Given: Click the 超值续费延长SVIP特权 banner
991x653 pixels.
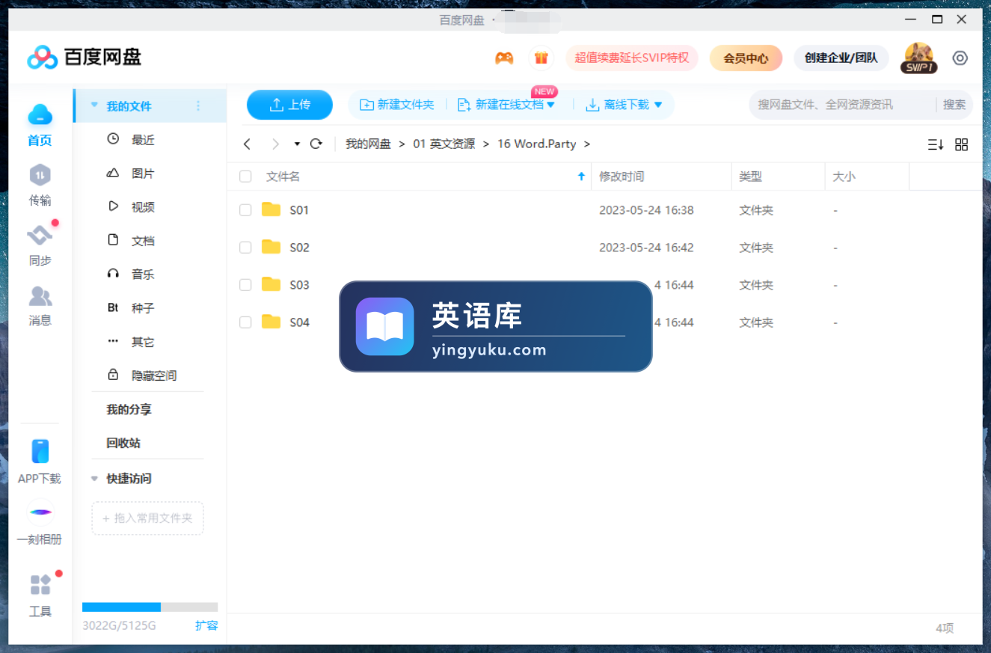Looking at the screenshot, I should click(631, 58).
